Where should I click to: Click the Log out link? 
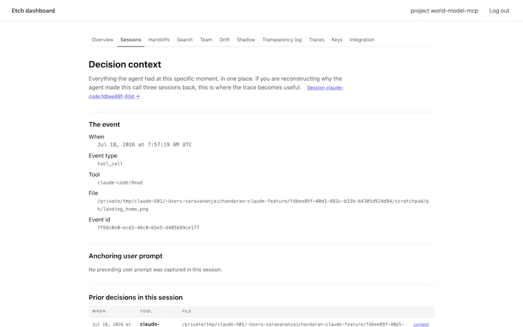[499, 10]
